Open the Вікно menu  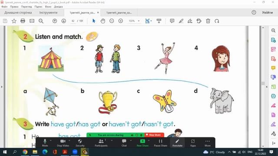pos(48,6)
